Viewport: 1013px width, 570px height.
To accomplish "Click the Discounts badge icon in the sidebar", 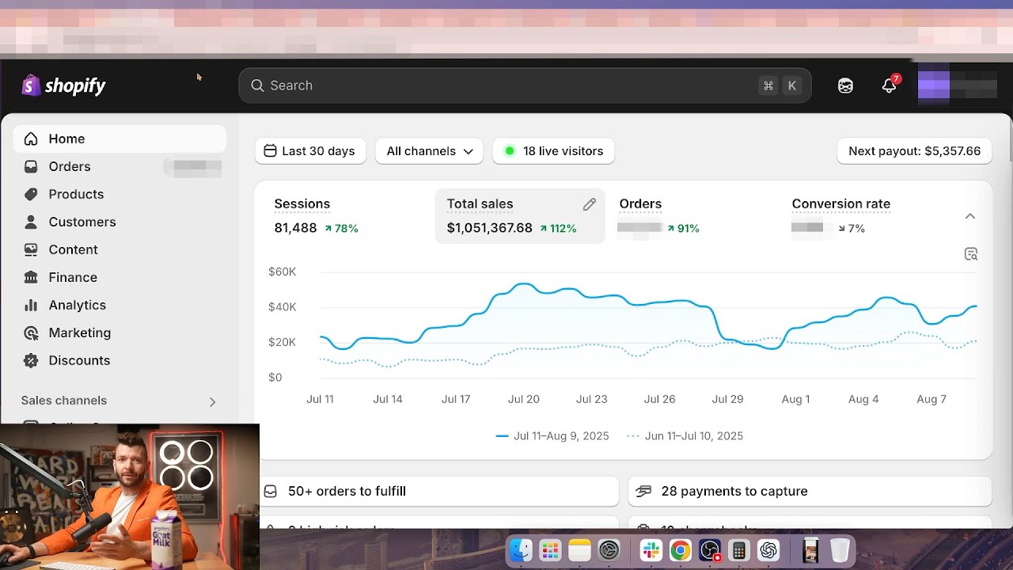I will (31, 360).
